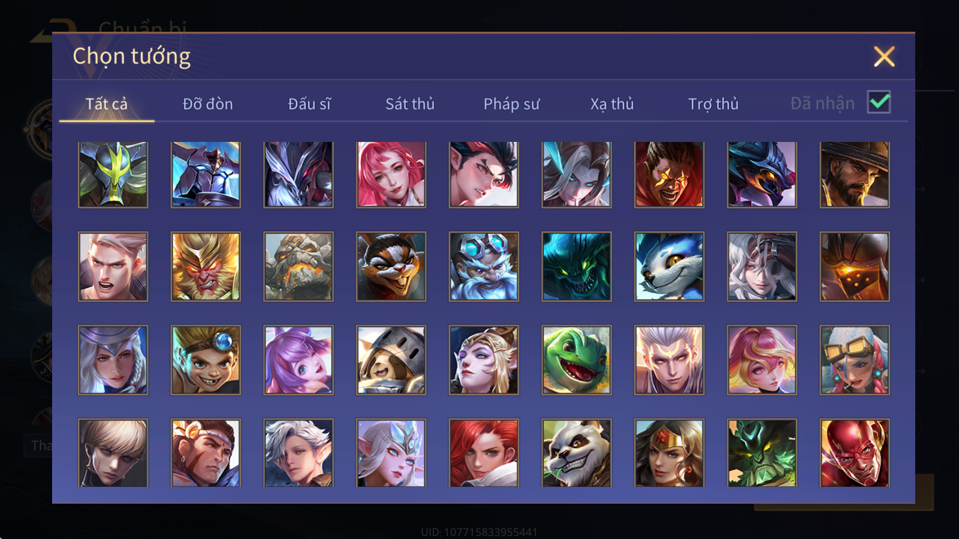959x539 pixels.
Task: Select the green chameleon hero portrait
Action: pyautogui.click(x=577, y=360)
